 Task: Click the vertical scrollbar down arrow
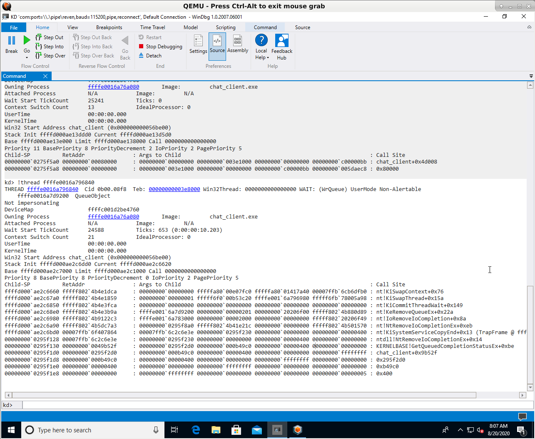click(530, 387)
